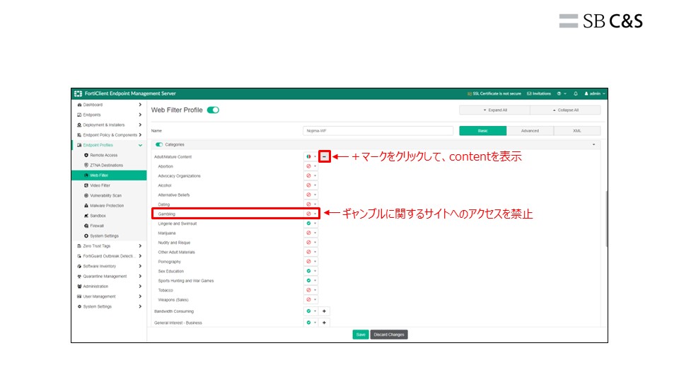This screenshot has height=382, width=679.
Task: Toggle the Web Filter Profile switch
Action: pyautogui.click(x=213, y=110)
